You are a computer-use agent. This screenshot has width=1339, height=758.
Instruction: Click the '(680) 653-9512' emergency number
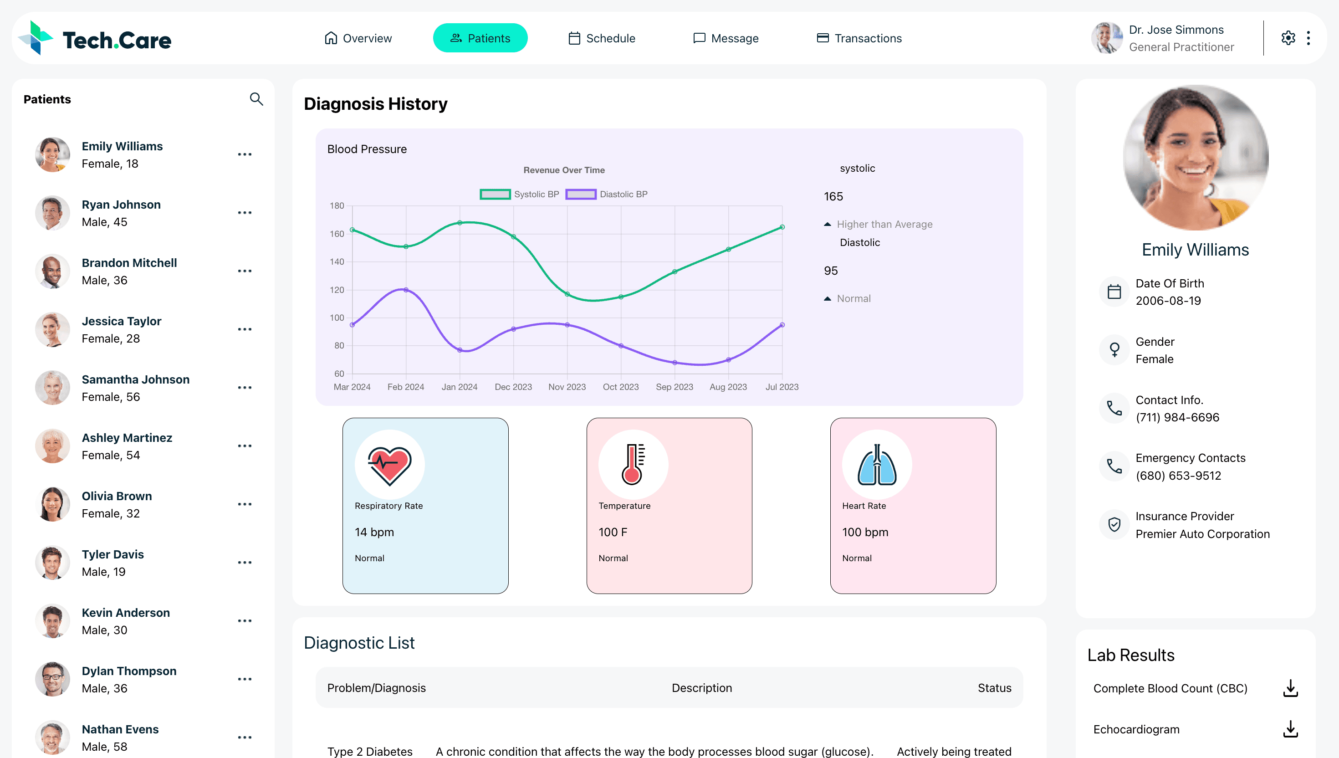click(1178, 475)
